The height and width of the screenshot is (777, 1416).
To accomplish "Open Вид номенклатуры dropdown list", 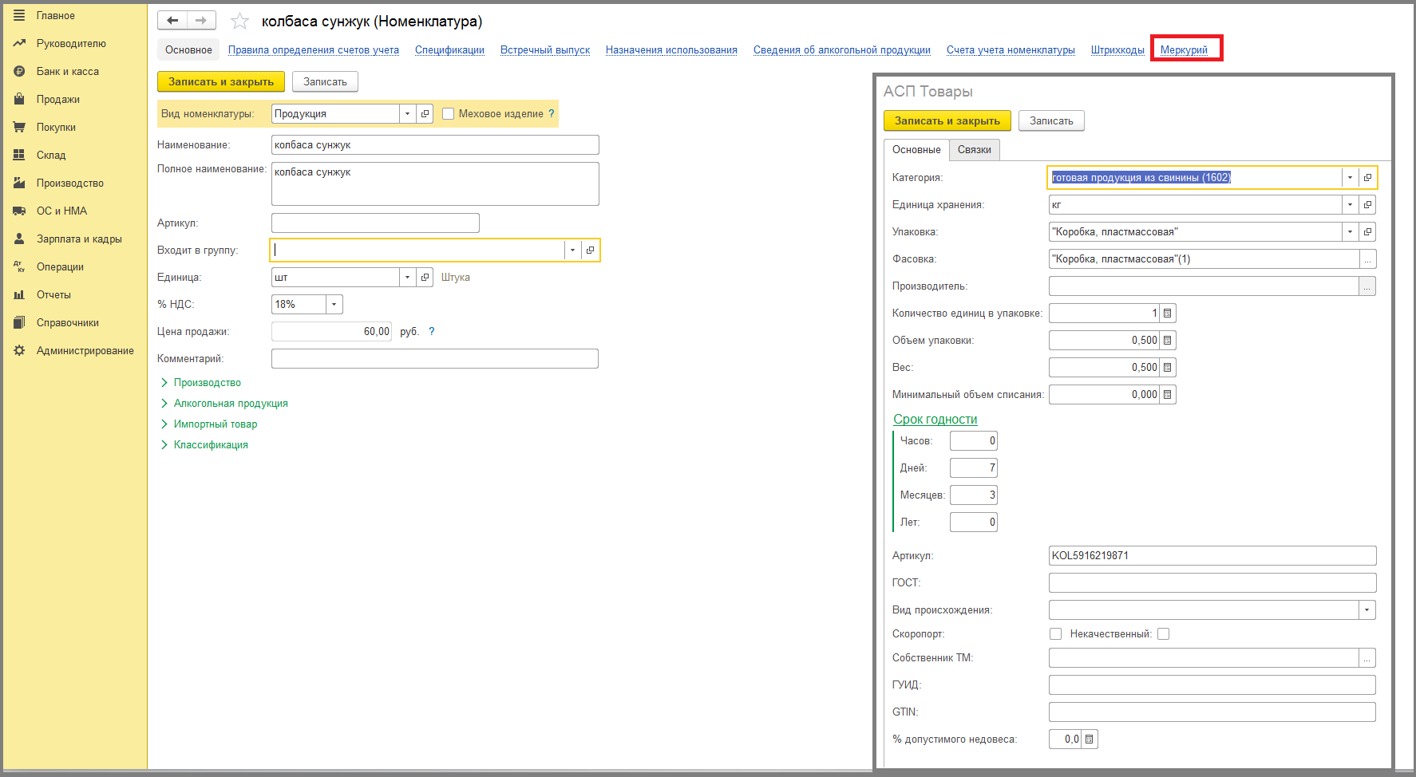I will (407, 114).
